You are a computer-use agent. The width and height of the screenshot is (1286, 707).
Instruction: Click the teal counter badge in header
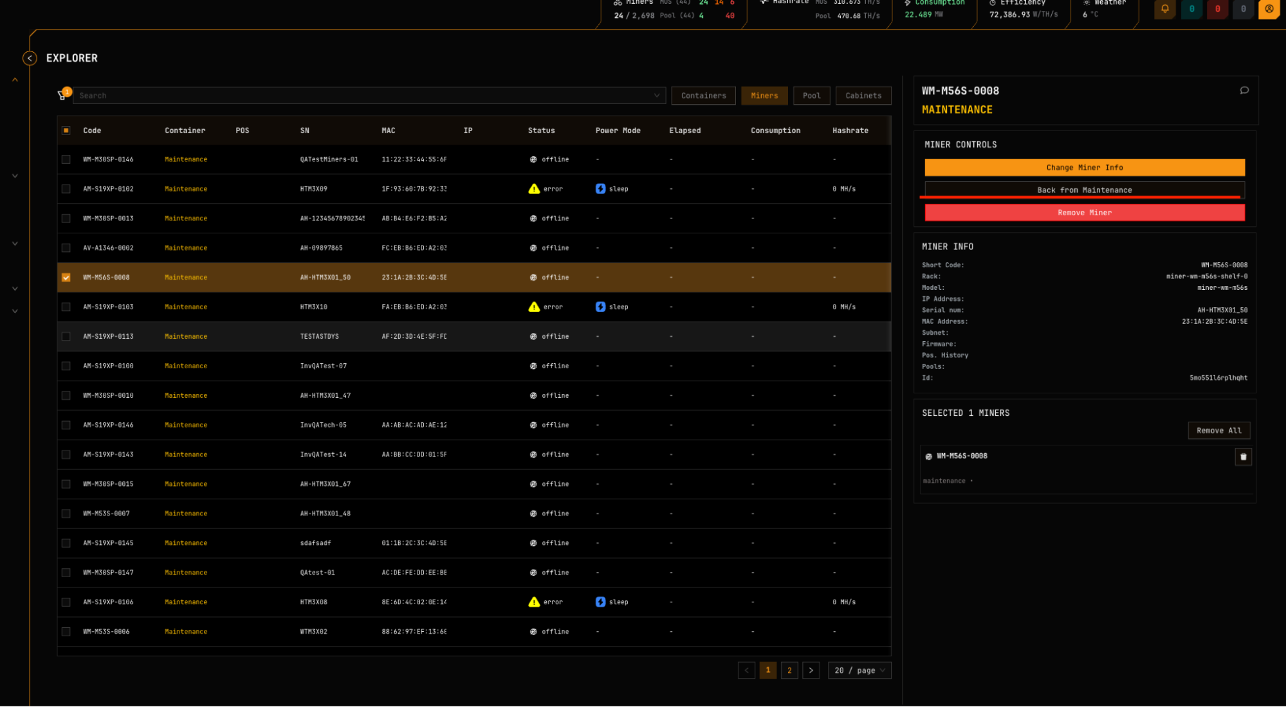[1191, 9]
